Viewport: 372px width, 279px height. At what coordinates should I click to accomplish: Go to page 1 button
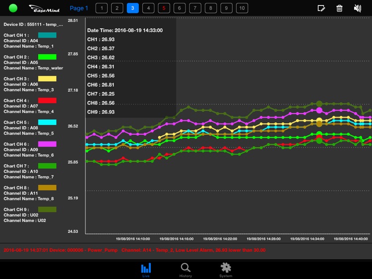click(x=101, y=8)
